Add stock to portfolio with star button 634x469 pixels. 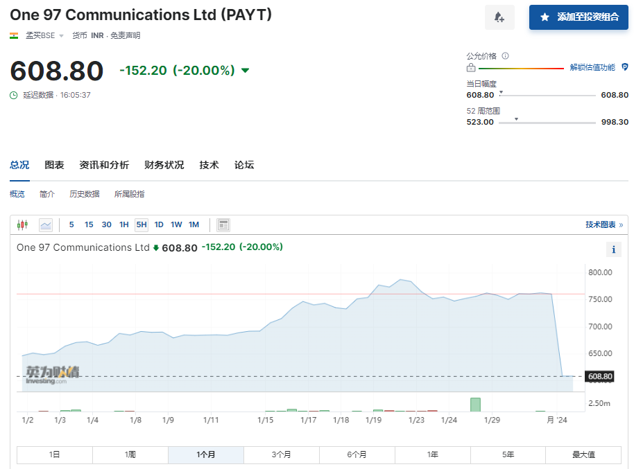579,17
